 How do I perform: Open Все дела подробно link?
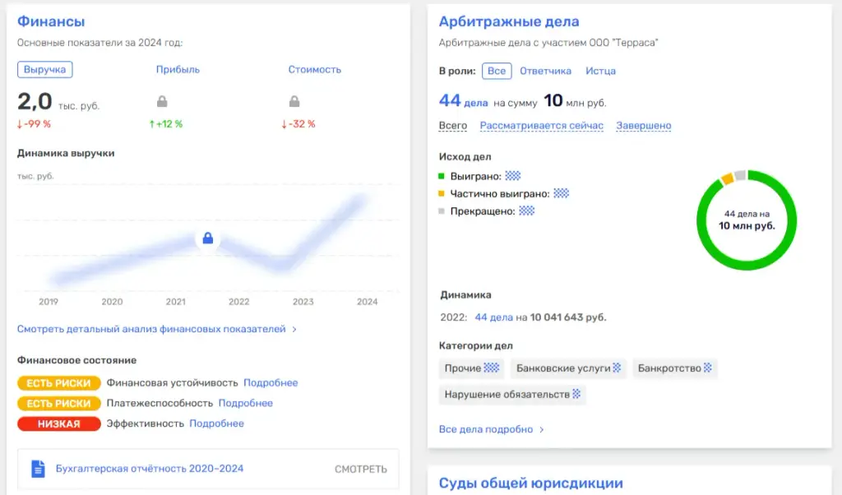coord(485,429)
